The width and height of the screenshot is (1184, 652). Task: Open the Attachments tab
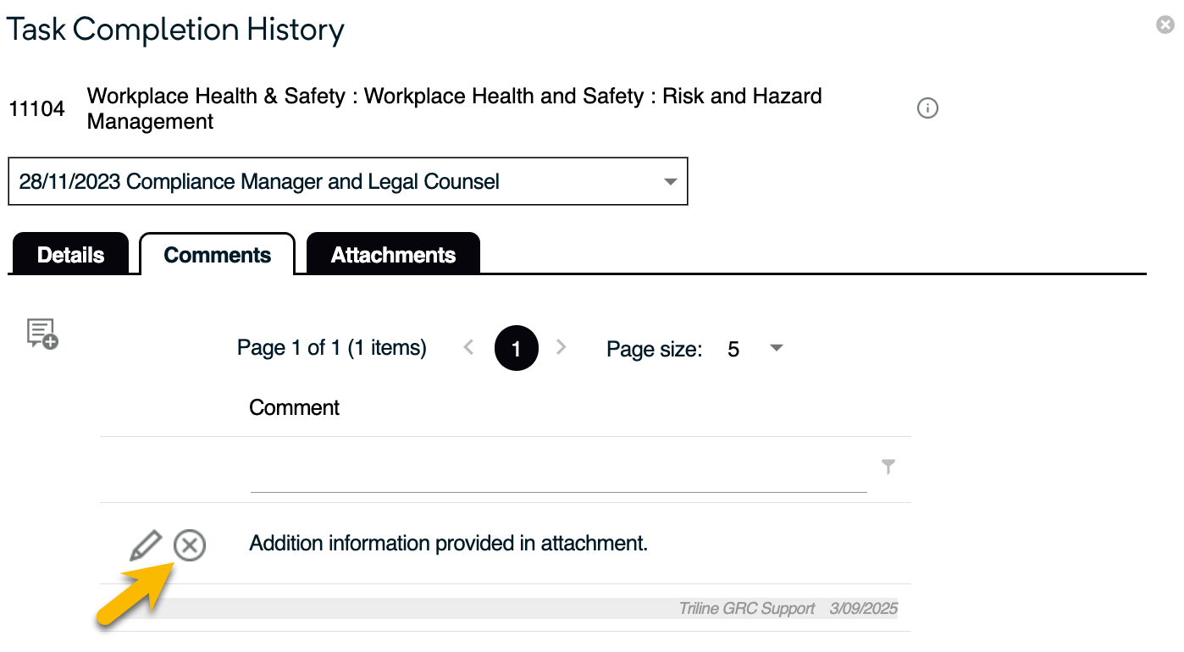click(x=393, y=255)
